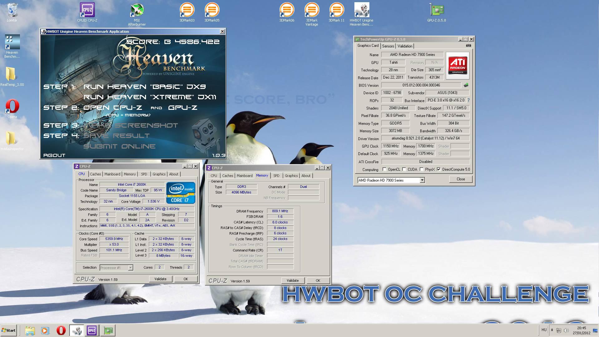
Task: Click the Close button in GPU-Z
Action: tap(461, 179)
